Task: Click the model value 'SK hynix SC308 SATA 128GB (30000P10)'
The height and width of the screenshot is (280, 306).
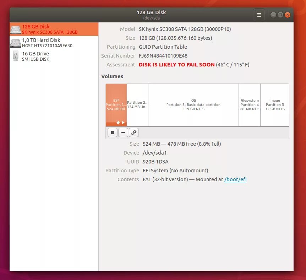Action: [x=185, y=29]
